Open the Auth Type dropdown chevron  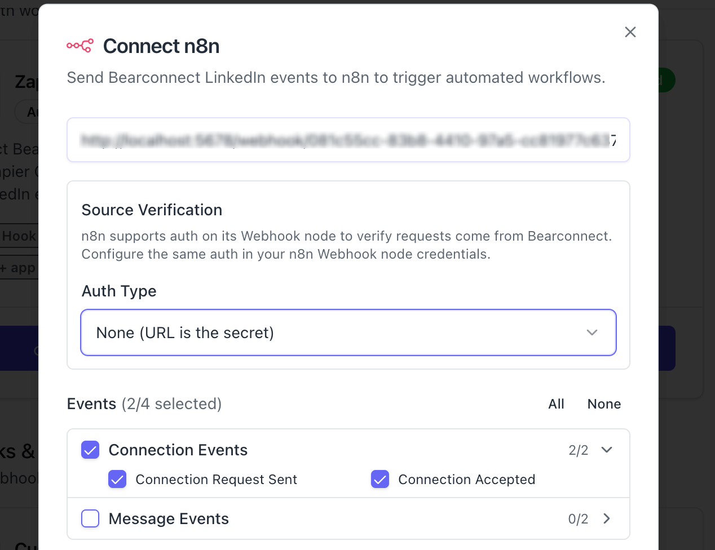click(592, 332)
